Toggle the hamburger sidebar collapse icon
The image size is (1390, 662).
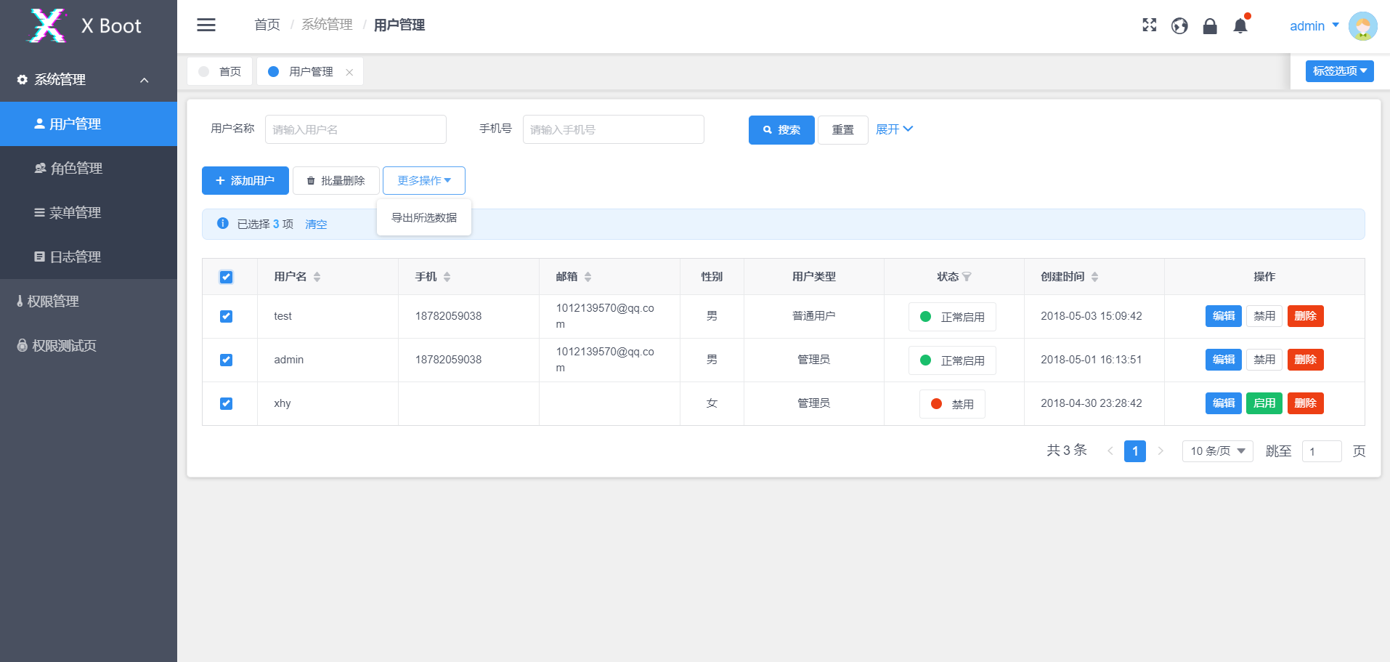pyautogui.click(x=206, y=25)
